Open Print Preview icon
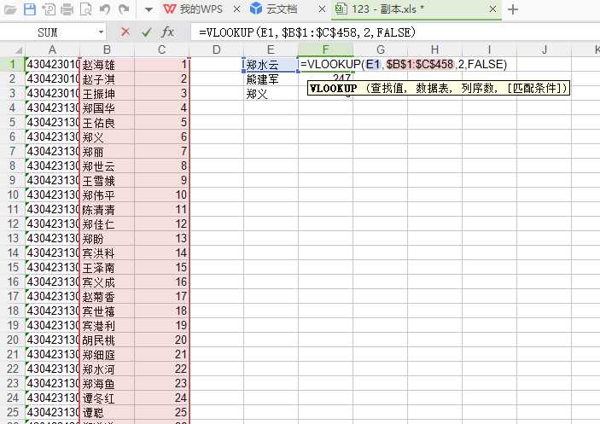600x424 pixels. [85, 9]
